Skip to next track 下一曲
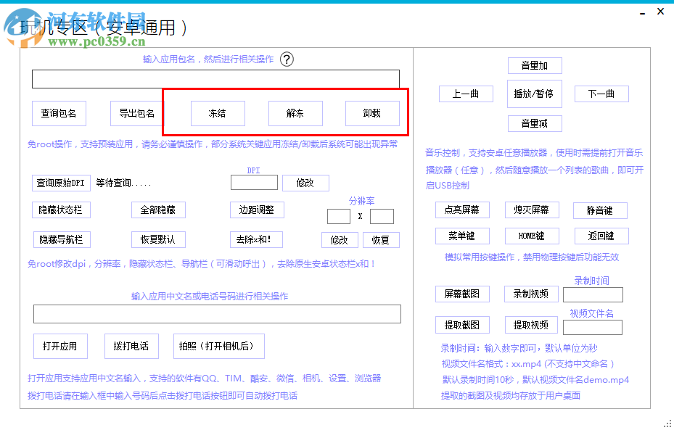Viewport: 674px width, 430px height. coord(601,94)
